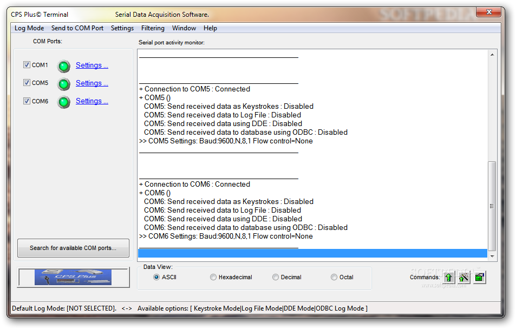Image resolution: width=516 pixels, height=329 pixels.
Task: Open COM5 Settings link
Action: 92,83
